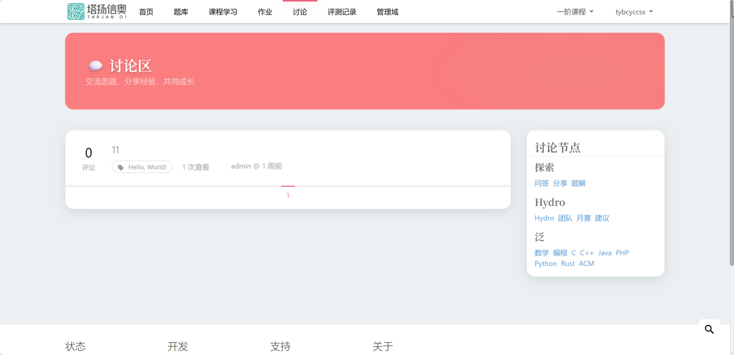Click the 关于 footer link
The width and height of the screenshot is (734, 355).
(382, 346)
